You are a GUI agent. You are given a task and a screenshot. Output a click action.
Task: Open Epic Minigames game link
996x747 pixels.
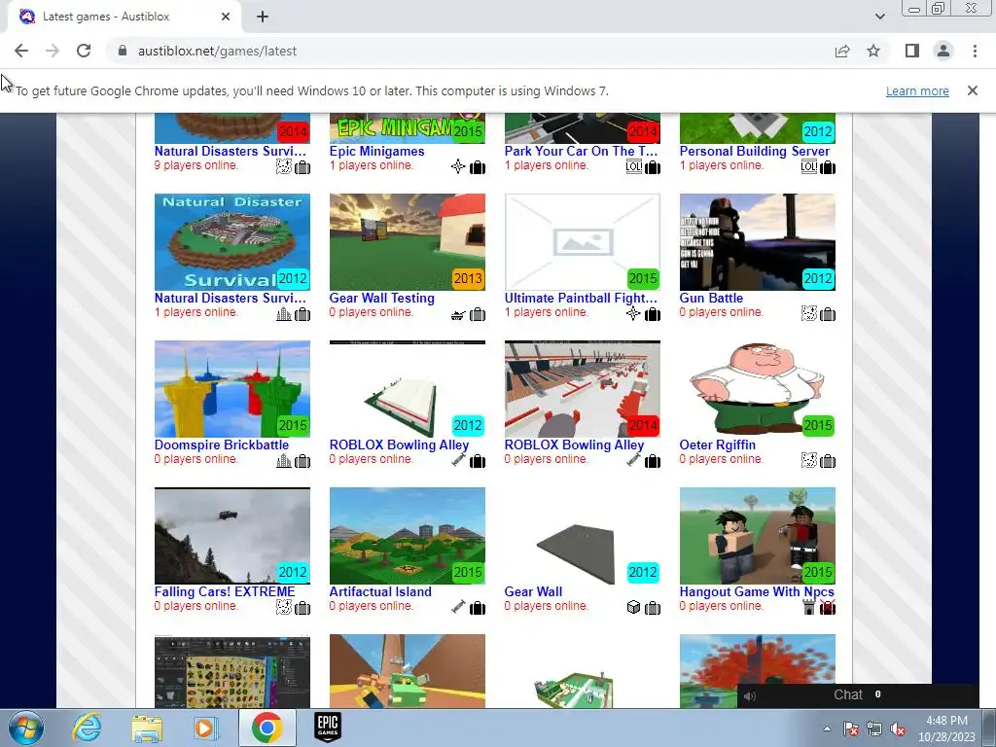376,151
